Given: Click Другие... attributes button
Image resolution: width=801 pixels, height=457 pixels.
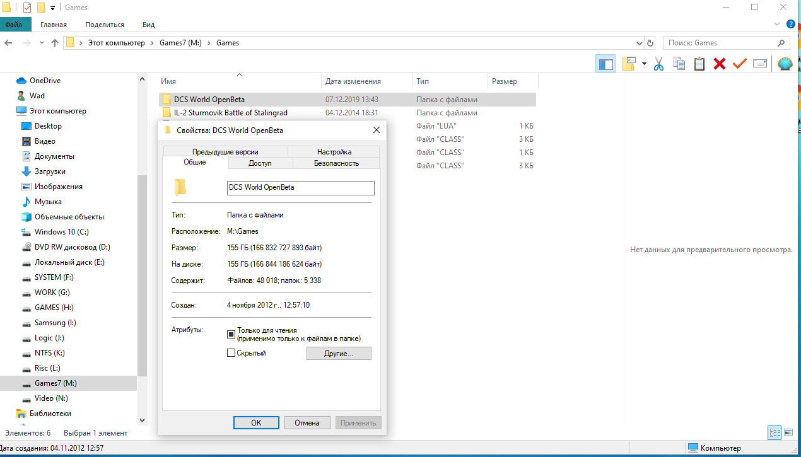Looking at the screenshot, I should point(339,354).
